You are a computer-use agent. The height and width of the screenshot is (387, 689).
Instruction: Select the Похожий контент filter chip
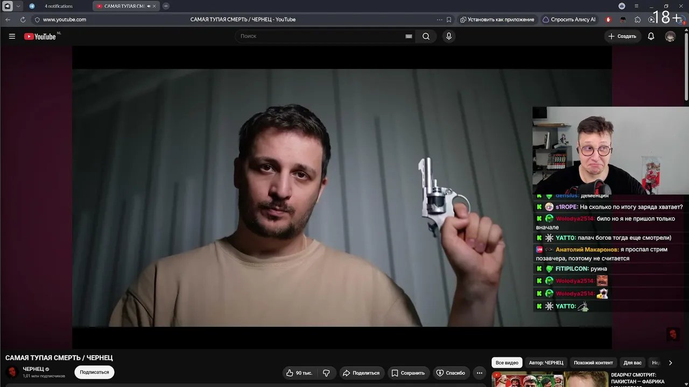[x=593, y=363]
